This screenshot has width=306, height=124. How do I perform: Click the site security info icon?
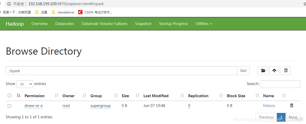(x=9, y=4)
